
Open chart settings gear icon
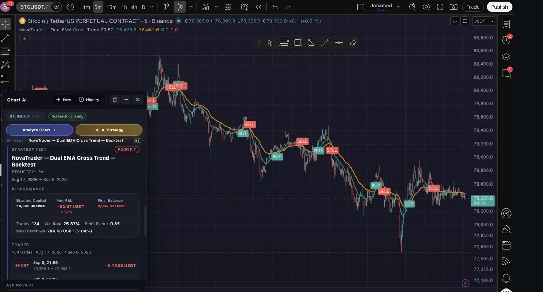point(426,7)
